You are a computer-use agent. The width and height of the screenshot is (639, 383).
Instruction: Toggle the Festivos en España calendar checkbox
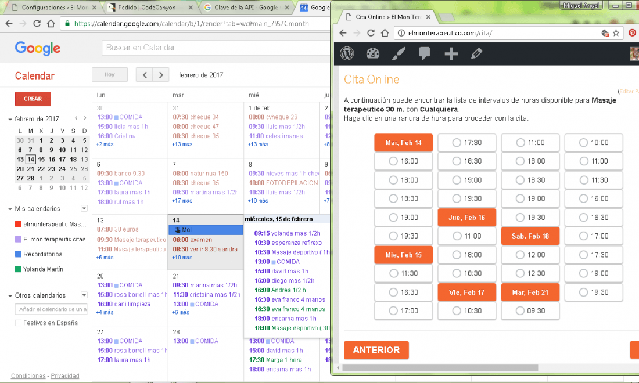pyautogui.click(x=18, y=323)
